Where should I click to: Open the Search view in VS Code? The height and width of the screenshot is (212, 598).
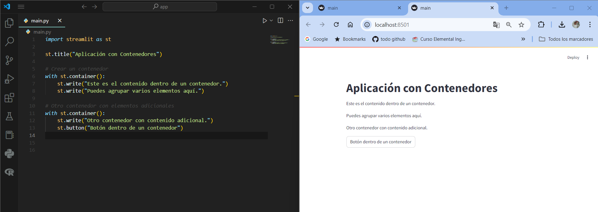[x=9, y=41]
